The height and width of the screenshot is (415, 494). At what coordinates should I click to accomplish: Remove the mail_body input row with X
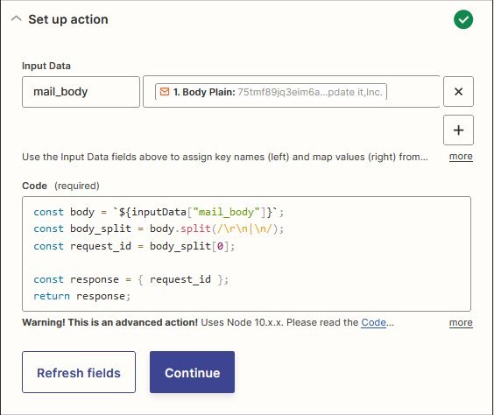pos(458,92)
